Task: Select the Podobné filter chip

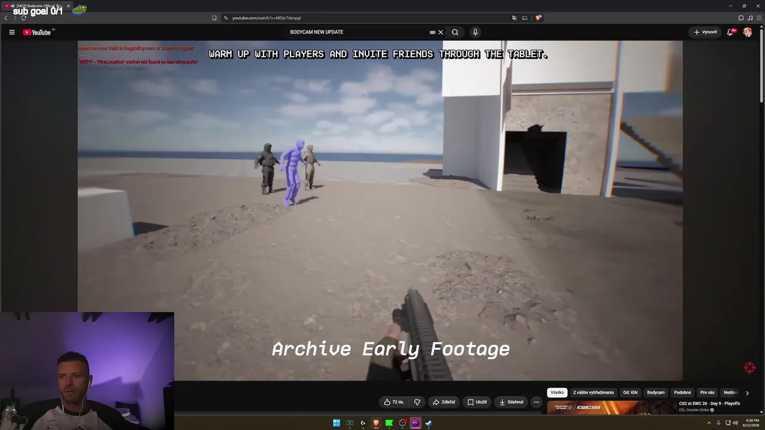Action: 683,392
